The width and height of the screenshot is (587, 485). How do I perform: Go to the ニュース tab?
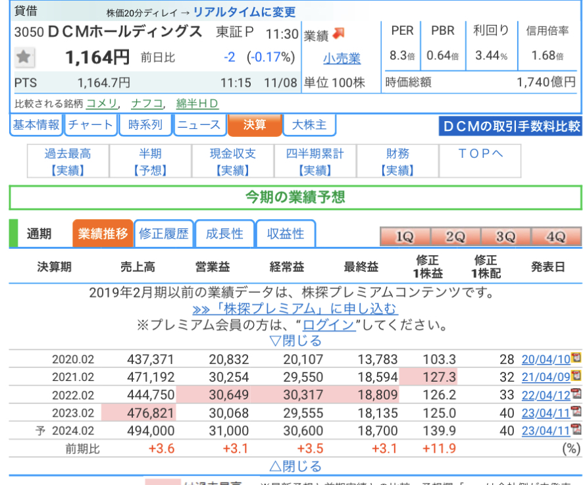click(x=199, y=124)
